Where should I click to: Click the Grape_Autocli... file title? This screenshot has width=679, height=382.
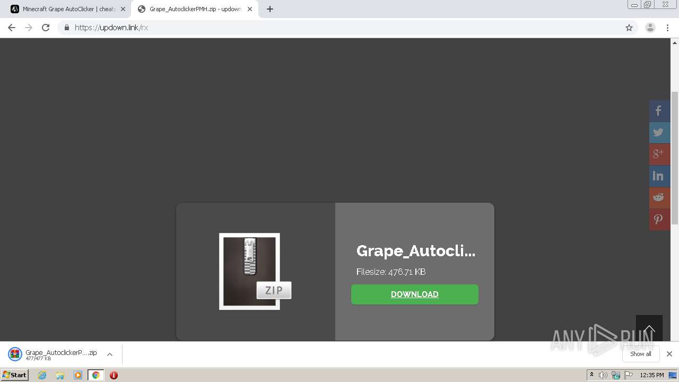point(416,251)
